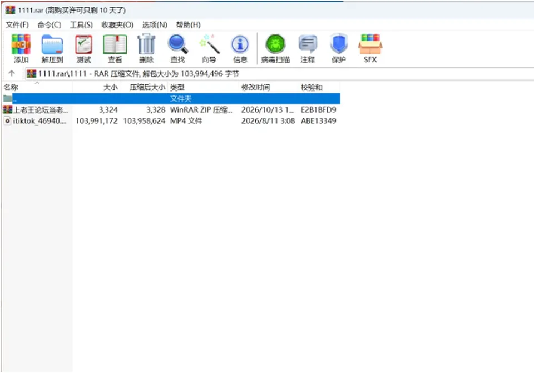Show archive 信息 (Info) icon
The width and height of the screenshot is (534, 373).
click(x=240, y=49)
